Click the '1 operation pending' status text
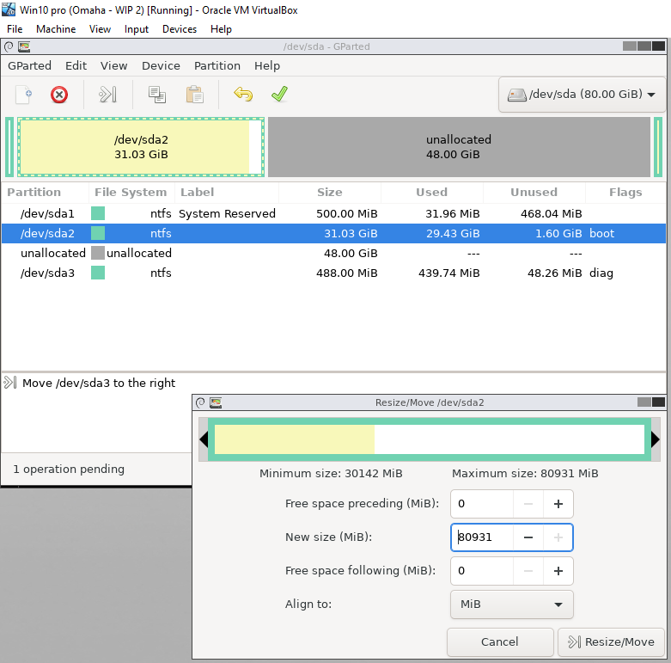The height and width of the screenshot is (663, 671). (x=69, y=469)
